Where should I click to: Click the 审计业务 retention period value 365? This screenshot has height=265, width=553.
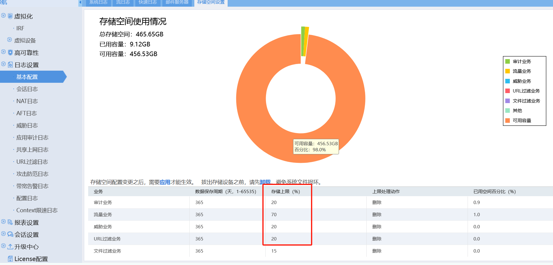click(199, 202)
